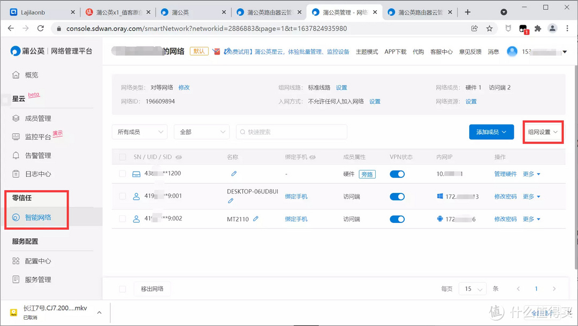Open the 组网设置 dropdown
The width and height of the screenshot is (578, 326).
click(543, 131)
